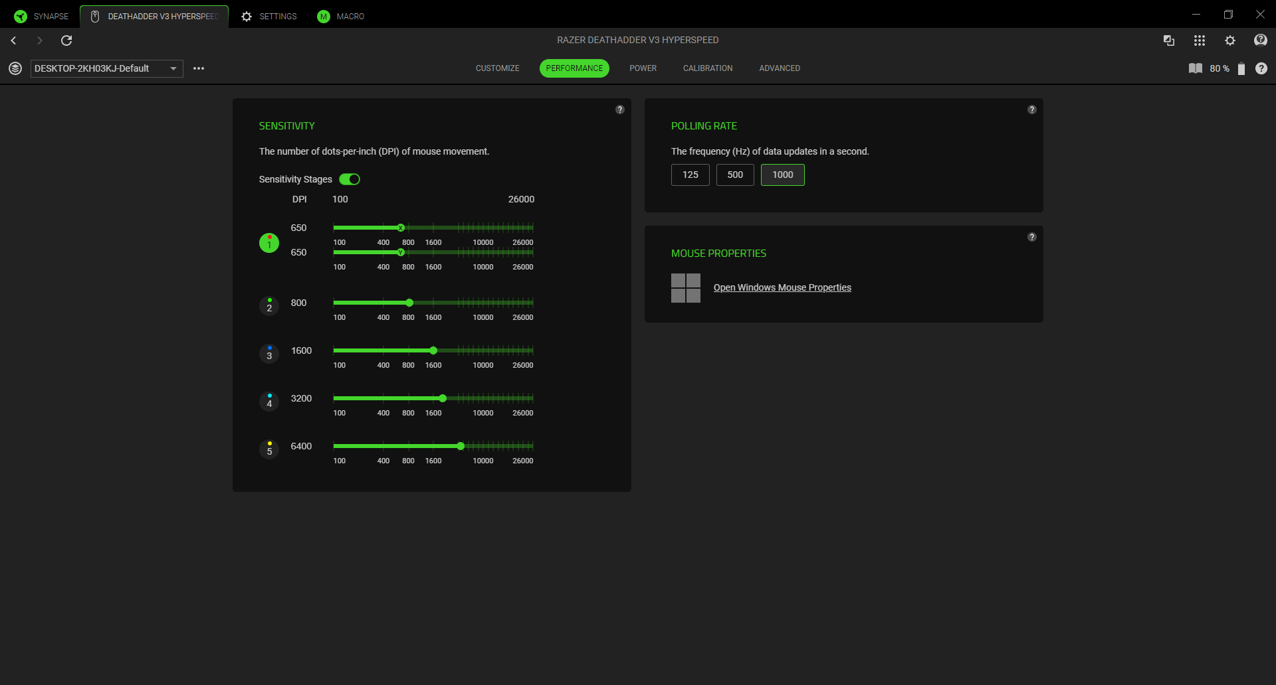The width and height of the screenshot is (1276, 685).
Task: Open Windows Mouse Properties link
Action: [x=782, y=287]
